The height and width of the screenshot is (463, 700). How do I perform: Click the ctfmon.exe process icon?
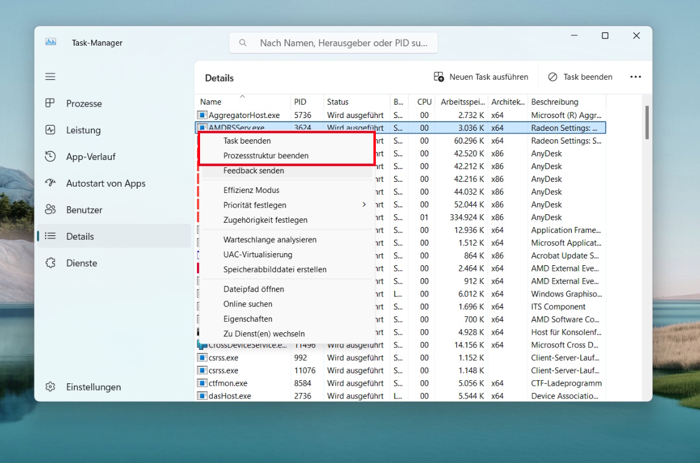tap(203, 383)
